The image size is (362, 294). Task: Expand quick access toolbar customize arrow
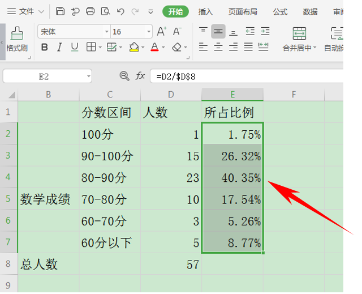click(x=150, y=11)
